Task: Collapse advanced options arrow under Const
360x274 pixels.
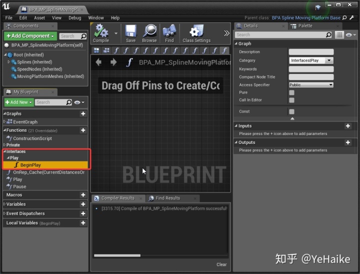Action: [292, 118]
